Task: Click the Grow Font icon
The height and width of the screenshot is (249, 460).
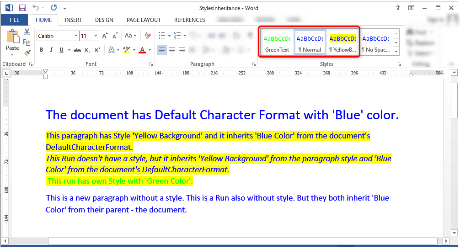Action: click(105, 36)
